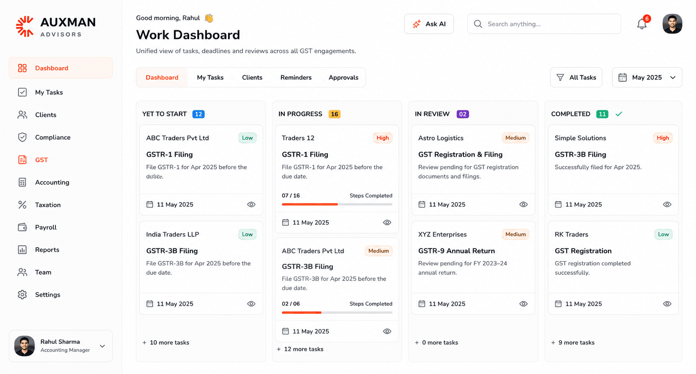This screenshot has height=374, width=696.
Task: Open the May 2025 month dropdown
Action: (647, 77)
